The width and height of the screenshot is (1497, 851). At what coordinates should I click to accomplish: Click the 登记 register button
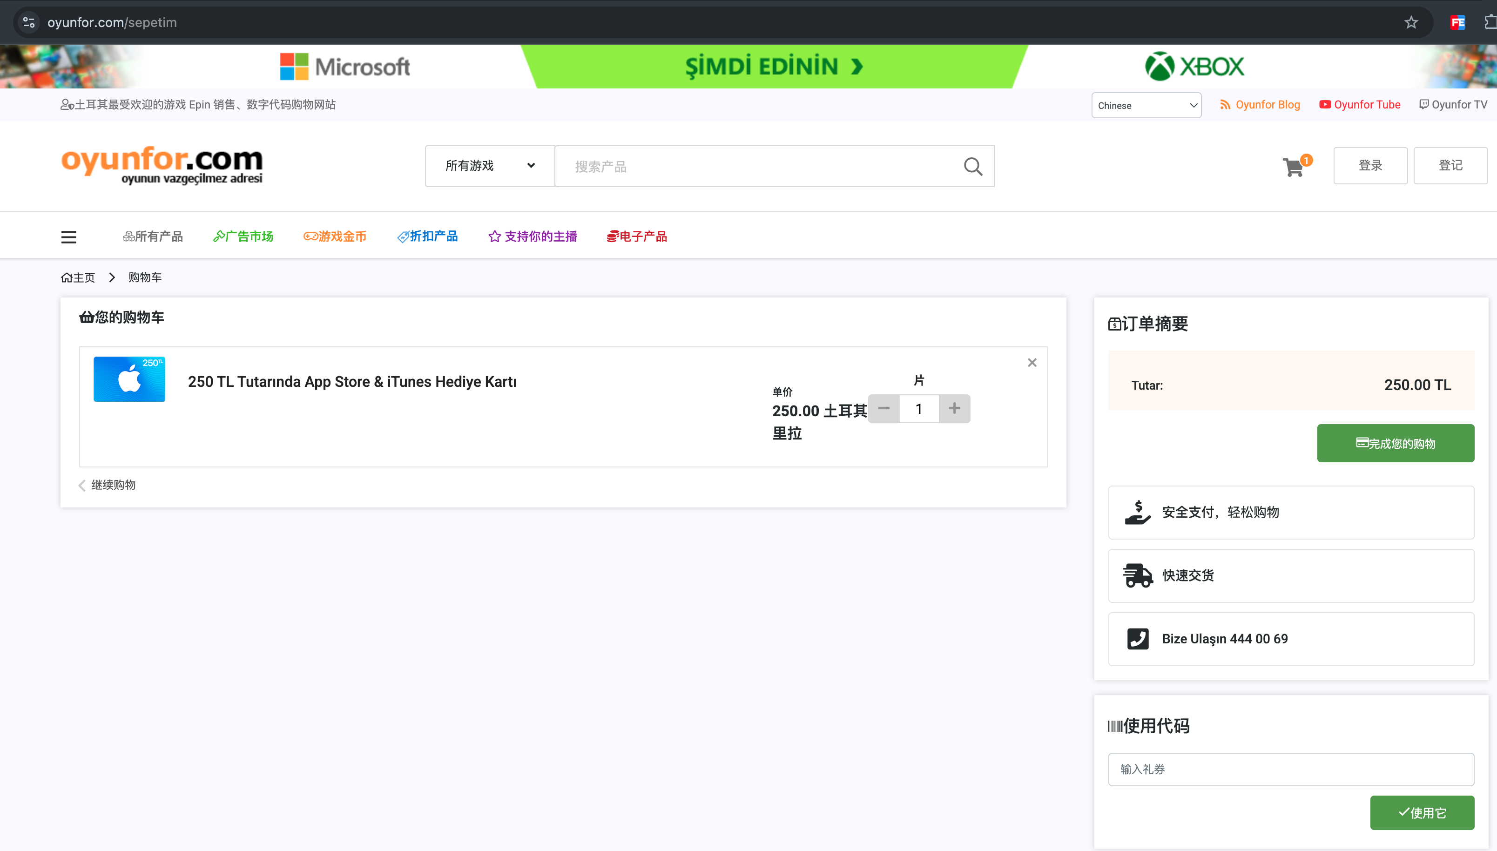(x=1450, y=165)
